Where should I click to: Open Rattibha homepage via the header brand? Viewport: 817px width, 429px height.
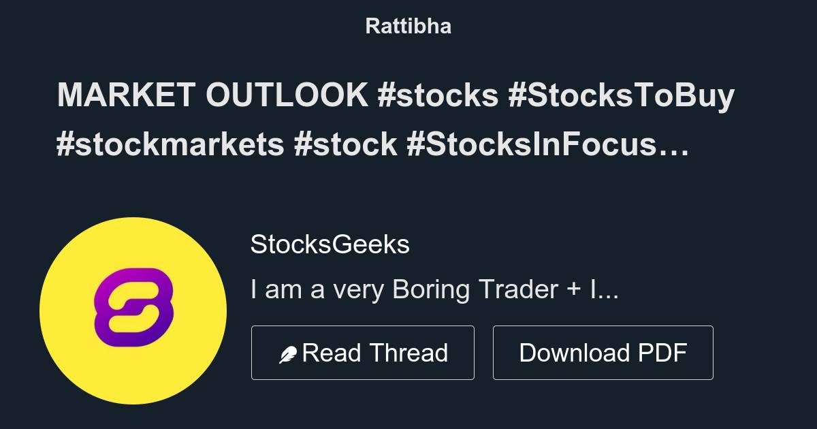tap(408, 26)
